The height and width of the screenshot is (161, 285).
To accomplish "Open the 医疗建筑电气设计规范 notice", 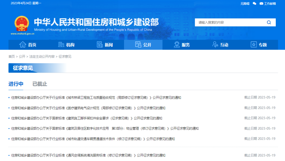I will coord(88,108).
